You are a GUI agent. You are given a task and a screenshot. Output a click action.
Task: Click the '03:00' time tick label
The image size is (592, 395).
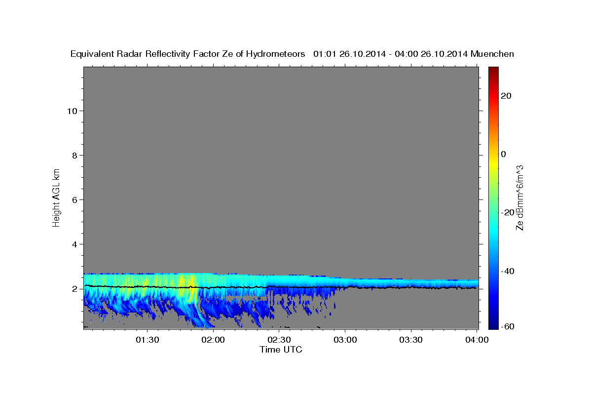coord(345,340)
